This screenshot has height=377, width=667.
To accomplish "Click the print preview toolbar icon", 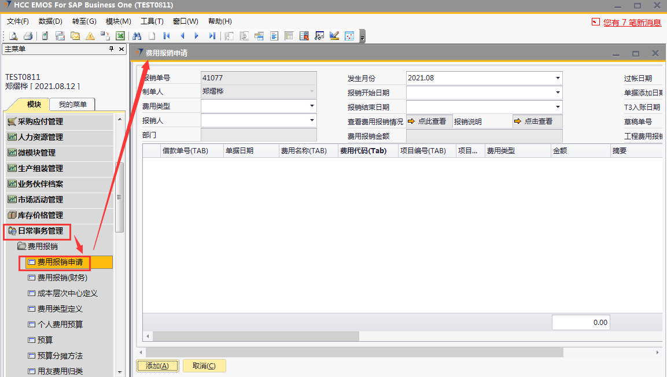I will point(13,36).
